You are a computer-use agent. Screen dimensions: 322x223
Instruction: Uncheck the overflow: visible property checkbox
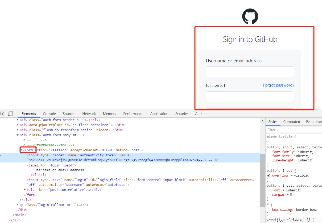click(269, 175)
